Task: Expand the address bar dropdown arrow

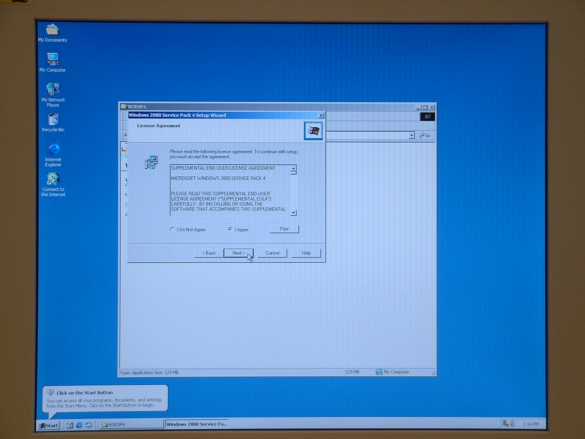Action: [x=411, y=135]
